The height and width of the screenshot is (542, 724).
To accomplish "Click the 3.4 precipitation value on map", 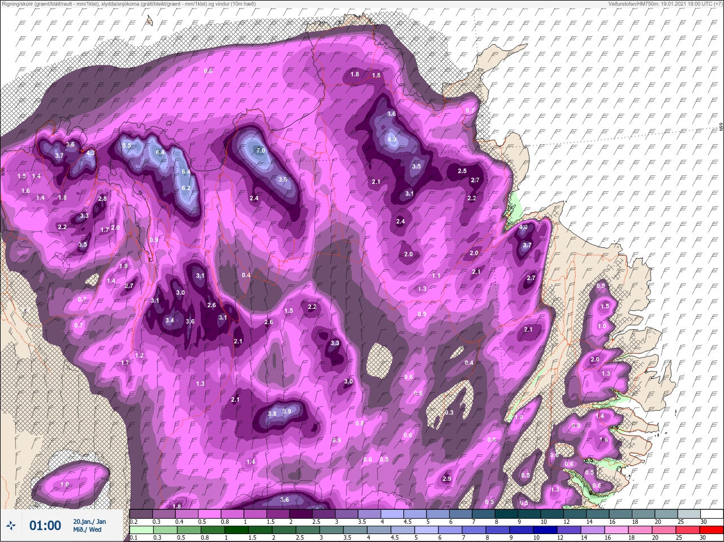I will pyautogui.click(x=169, y=321).
